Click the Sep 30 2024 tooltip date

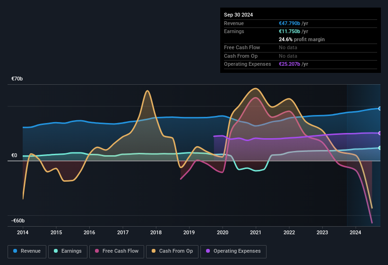pyautogui.click(x=238, y=15)
